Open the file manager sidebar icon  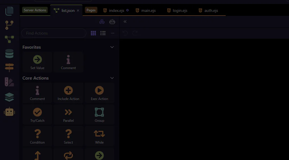pos(9,11)
